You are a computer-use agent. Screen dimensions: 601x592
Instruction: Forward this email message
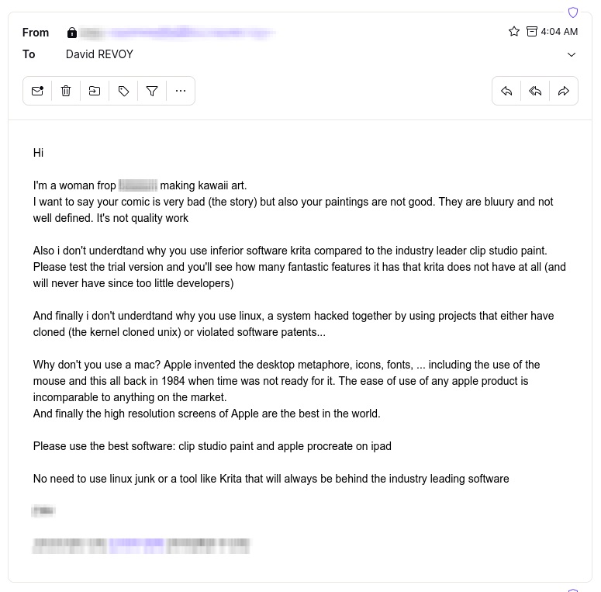click(564, 91)
